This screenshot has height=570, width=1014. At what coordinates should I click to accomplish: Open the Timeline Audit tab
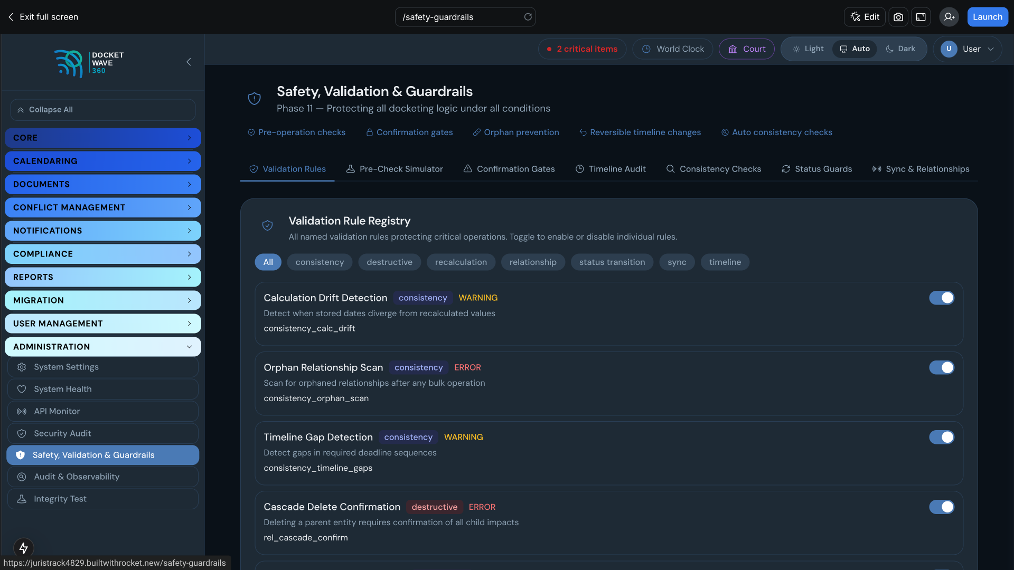611,169
